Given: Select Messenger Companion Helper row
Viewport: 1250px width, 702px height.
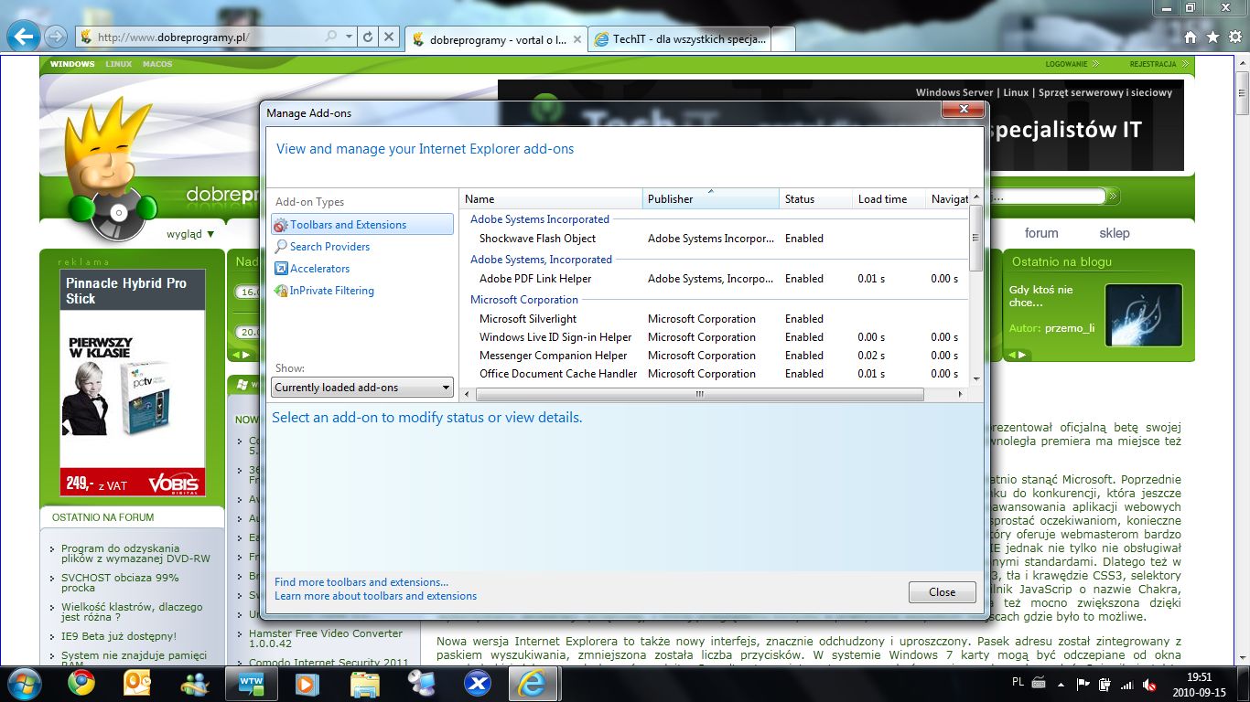Looking at the screenshot, I should coord(714,356).
